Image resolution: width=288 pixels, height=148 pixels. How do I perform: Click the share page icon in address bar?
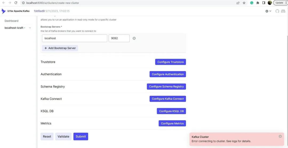pos(238,3)
